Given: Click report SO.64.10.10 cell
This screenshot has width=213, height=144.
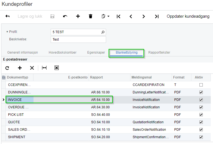Looking at the screenshot, I should (x=109, y=130).
